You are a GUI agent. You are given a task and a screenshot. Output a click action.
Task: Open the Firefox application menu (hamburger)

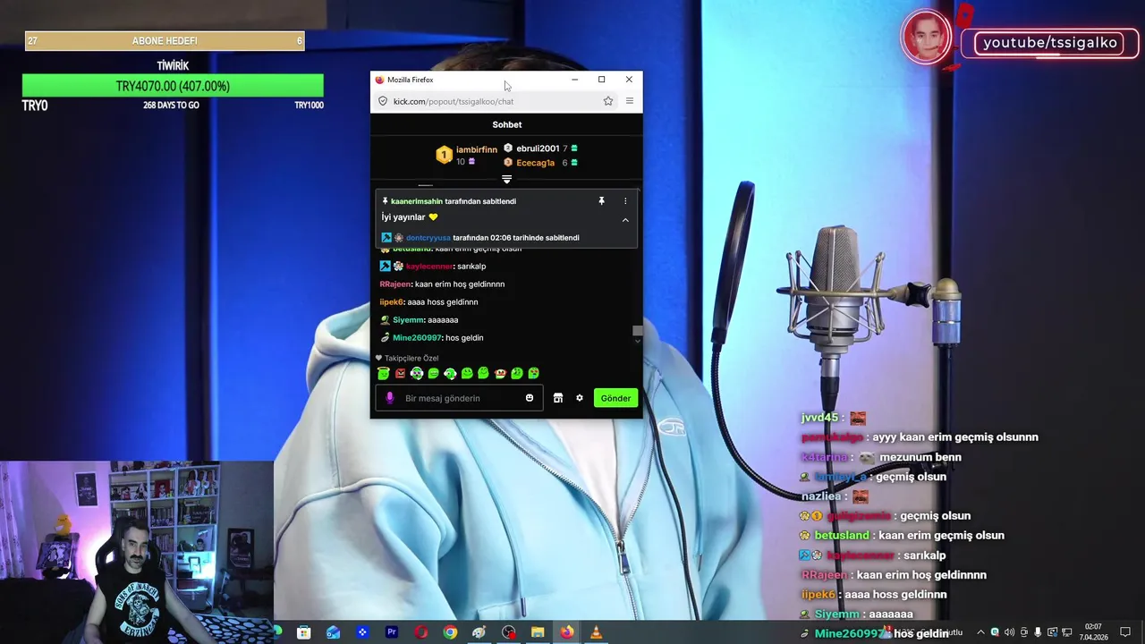tap(629, 101)
